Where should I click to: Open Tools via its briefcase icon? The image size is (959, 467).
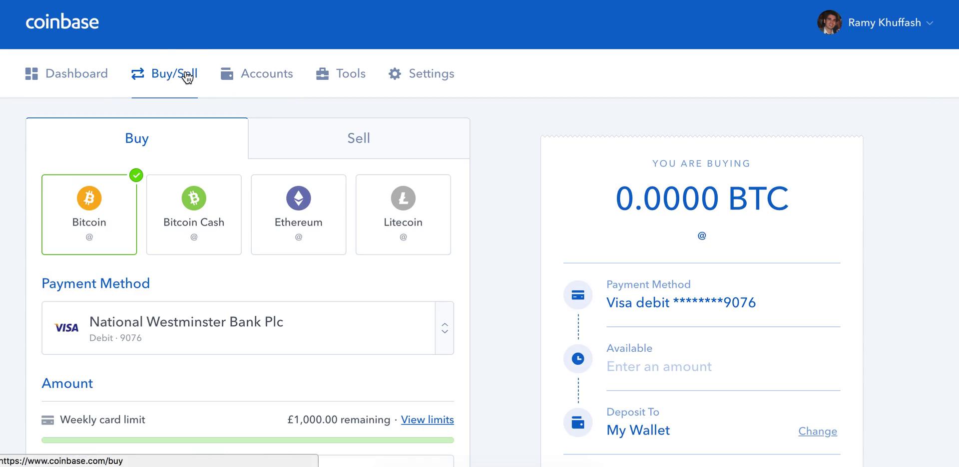323,73
